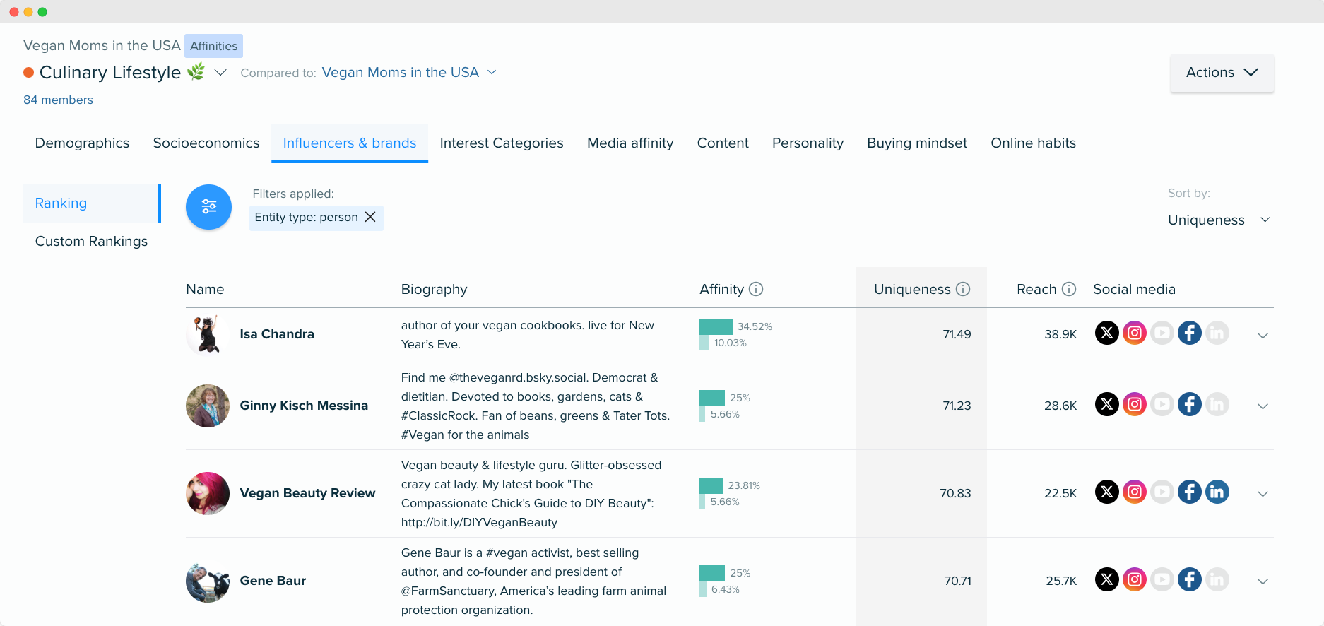Open the Actions menu
Image resolution: width=1324 pixels, height=626 pixels.
pos(1222,73)
